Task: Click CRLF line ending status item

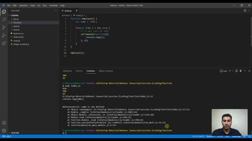Action: coord(227,136)
